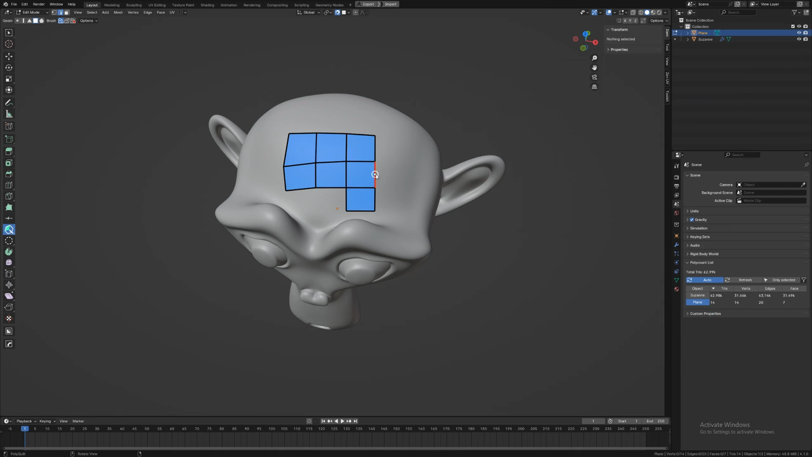Expand the Properties section in sidebar
Image resolution: width=812 pixels, height=457 pixels.
(619, 50)
